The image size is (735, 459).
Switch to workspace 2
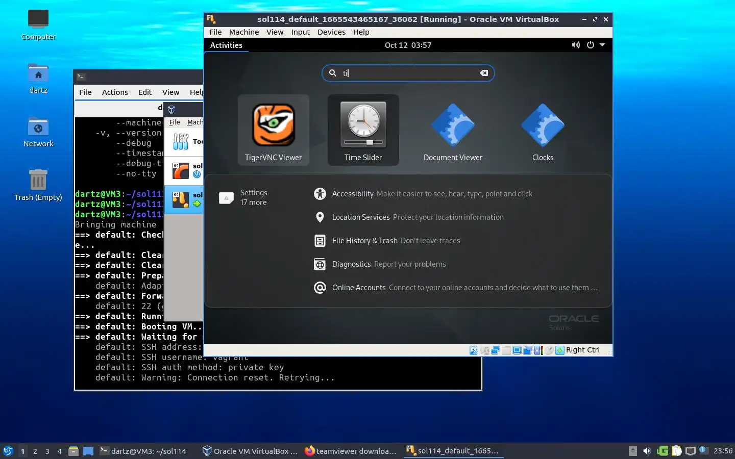point(35,451)
